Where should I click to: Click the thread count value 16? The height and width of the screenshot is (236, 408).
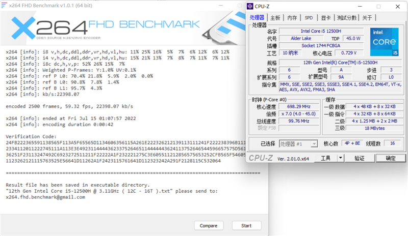(392, 143)
